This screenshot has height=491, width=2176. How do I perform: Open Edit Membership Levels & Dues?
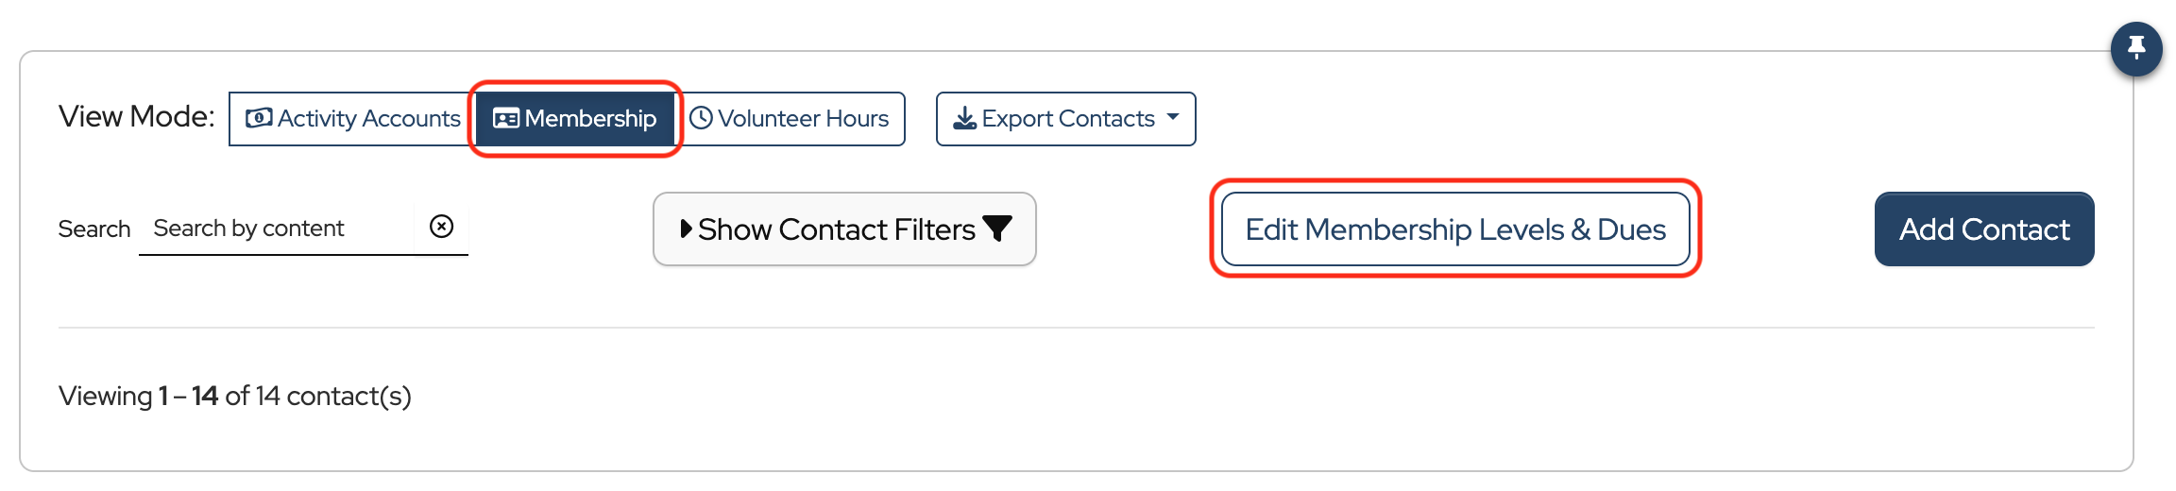coord(1454,229)
